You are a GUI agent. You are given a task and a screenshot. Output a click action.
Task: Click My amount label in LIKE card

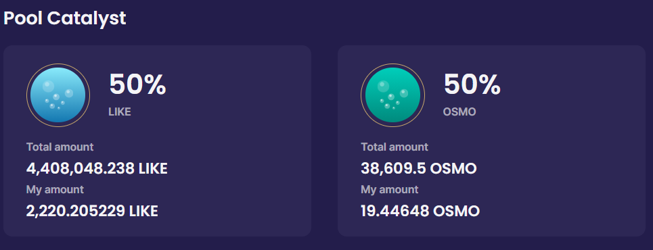click(55, 190)
